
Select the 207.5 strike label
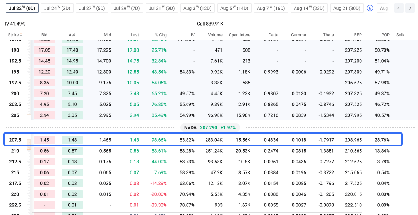click(15, 140)
